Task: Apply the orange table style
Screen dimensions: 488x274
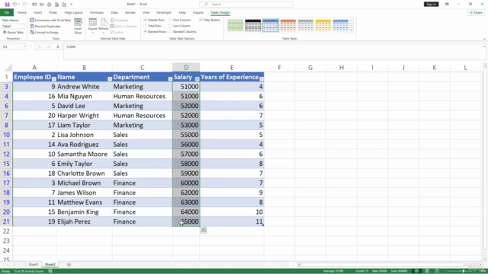Action: pos(288,25)
